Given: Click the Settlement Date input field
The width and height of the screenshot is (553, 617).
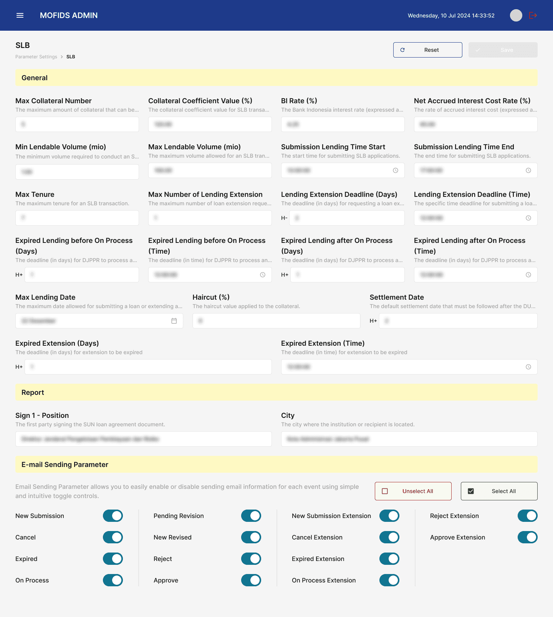Looking at the screenshot, I should coord(458,321).
